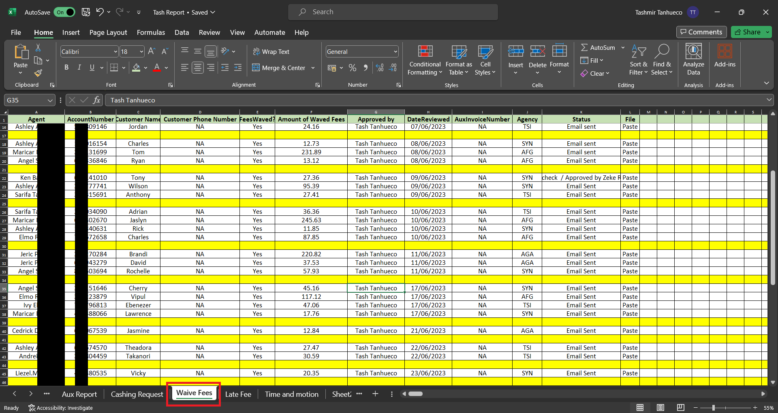This screenshot has width=778, height=413.
Task: Toggle Italic formatting
Action: pyautogui.click(x=79, y=68)
